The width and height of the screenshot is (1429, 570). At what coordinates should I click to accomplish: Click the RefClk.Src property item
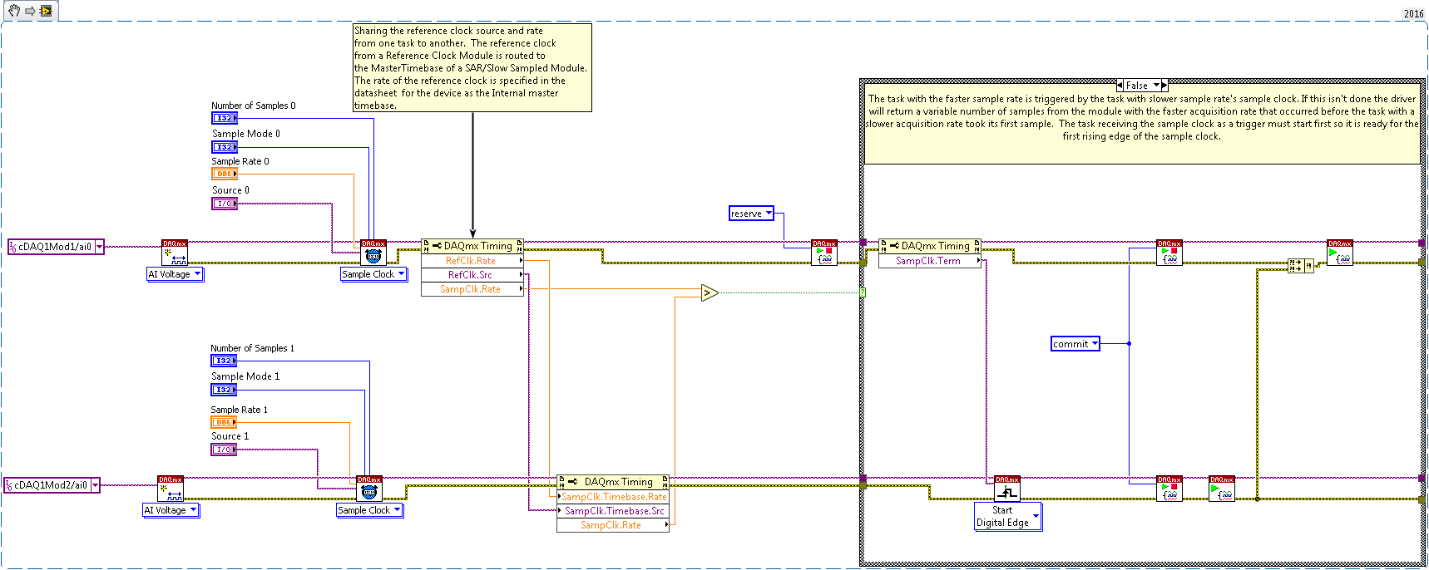coord(471,275)
